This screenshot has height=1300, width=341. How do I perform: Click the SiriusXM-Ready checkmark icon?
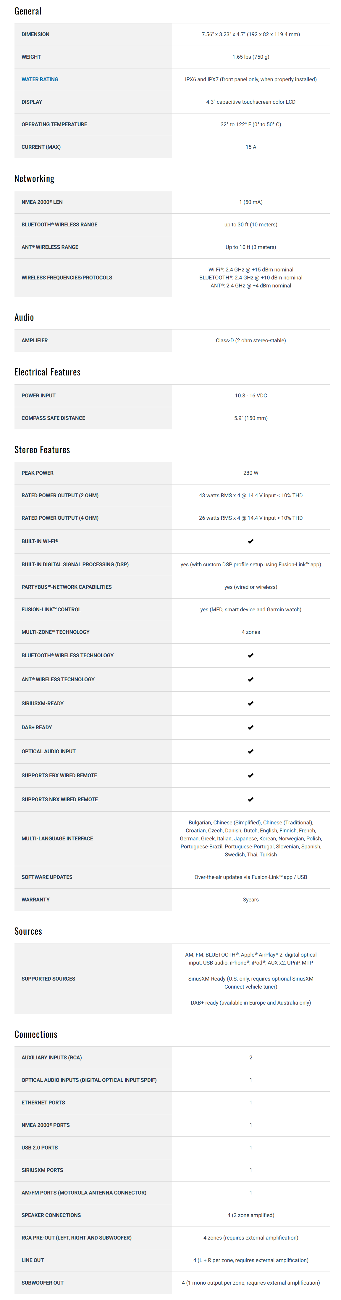(250, 703)
